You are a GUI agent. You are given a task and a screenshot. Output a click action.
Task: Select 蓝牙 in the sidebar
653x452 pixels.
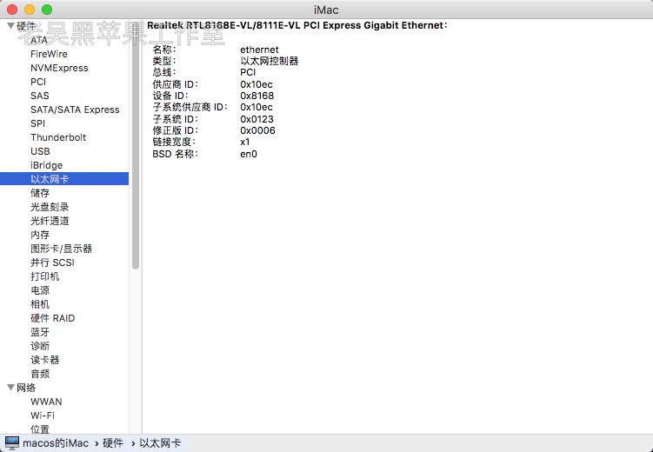click(40, 332)
